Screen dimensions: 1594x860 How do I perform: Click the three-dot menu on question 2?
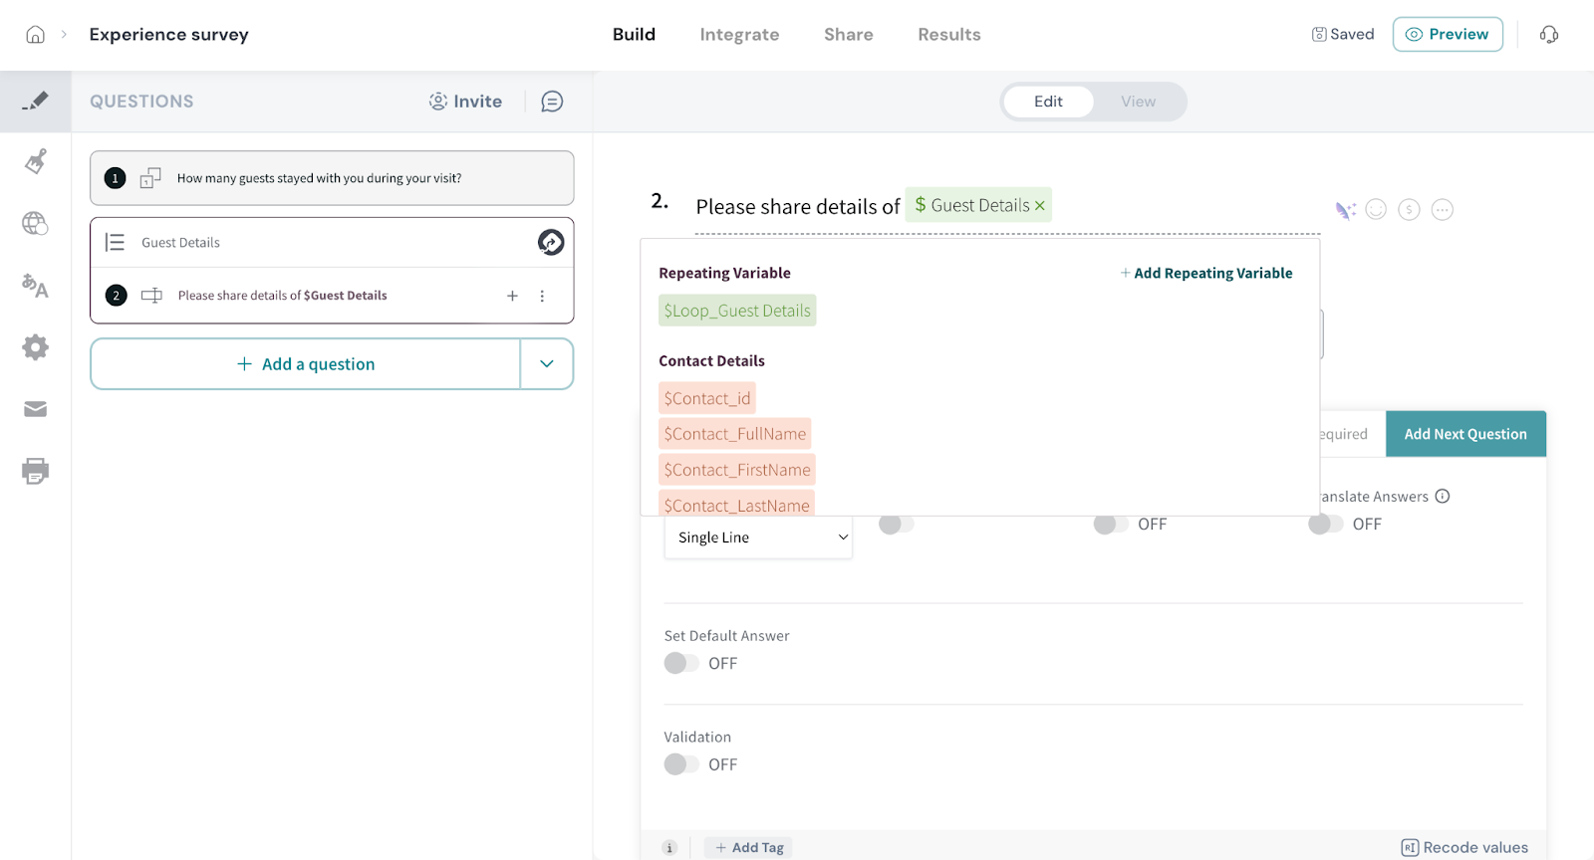[542, 296]
